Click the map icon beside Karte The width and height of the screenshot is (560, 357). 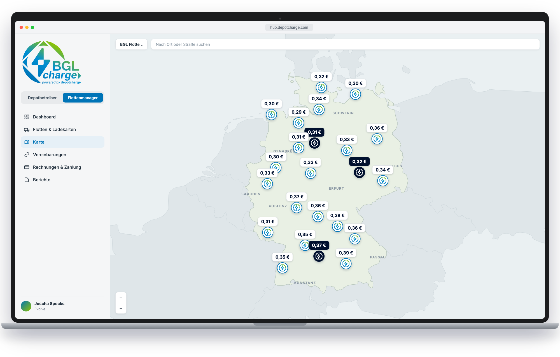(27, 142)
